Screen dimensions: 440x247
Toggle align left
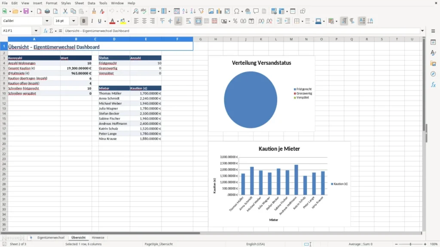click(136, 21)
